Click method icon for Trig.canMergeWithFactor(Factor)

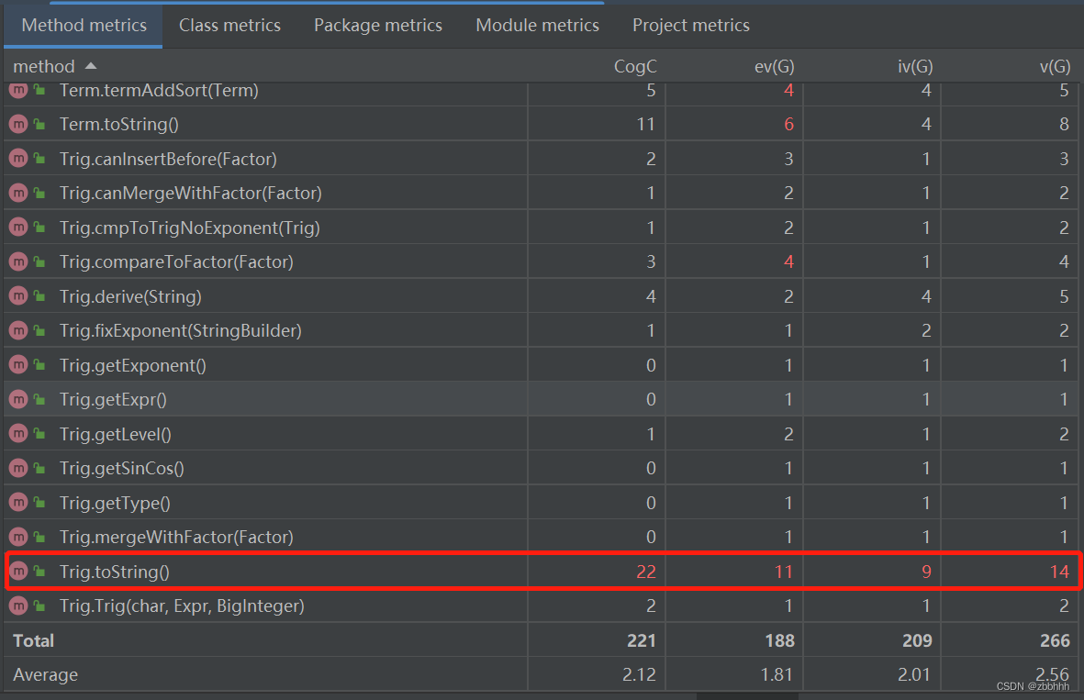(18, 193)
